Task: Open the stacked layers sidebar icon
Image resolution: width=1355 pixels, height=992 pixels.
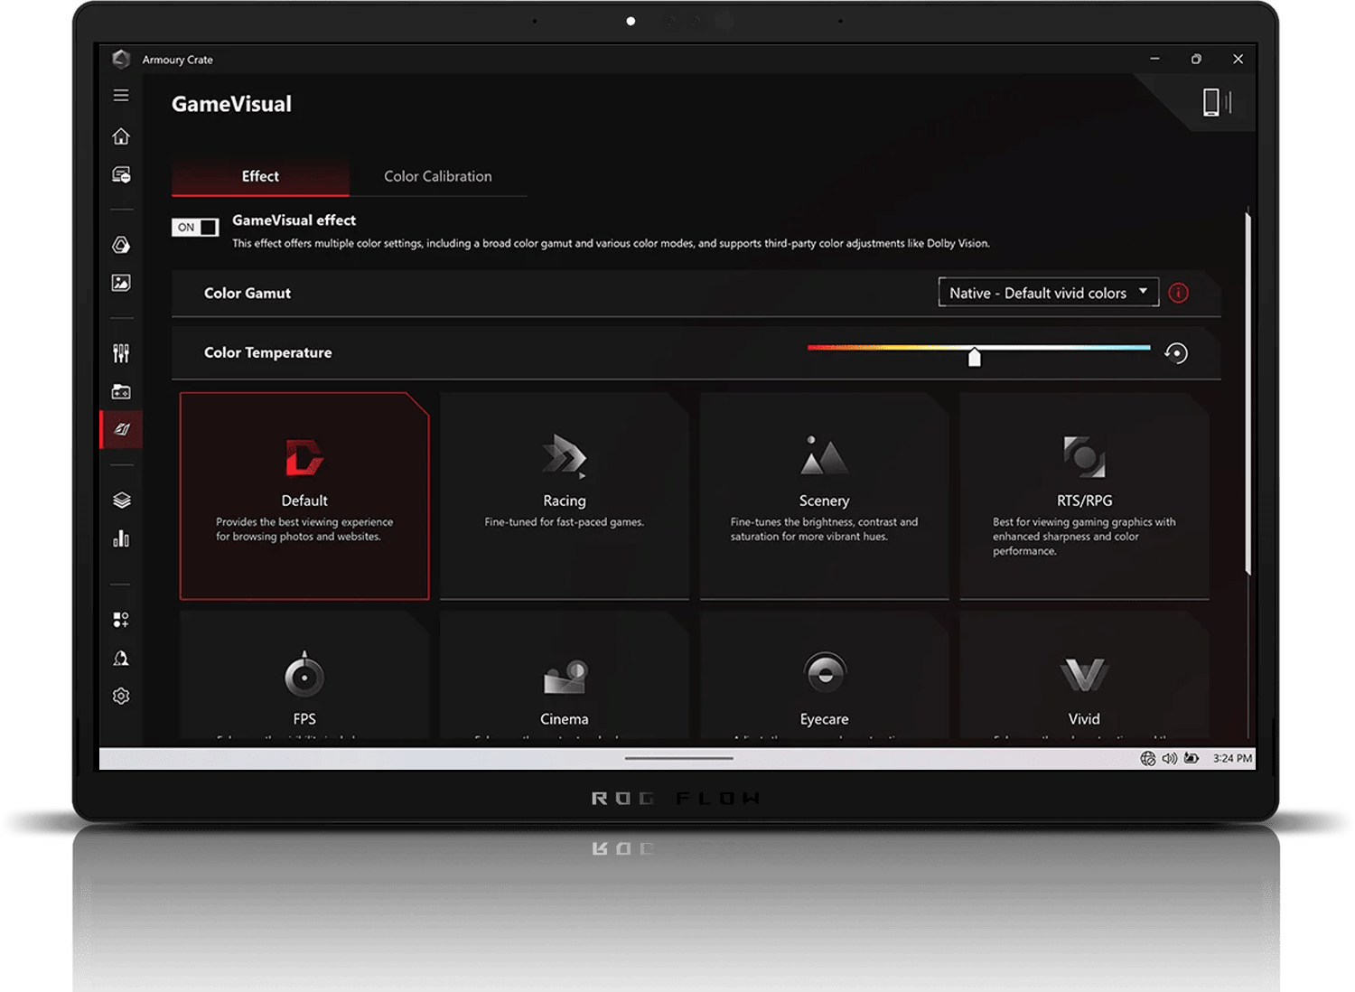Action: (x=122, y=501)
